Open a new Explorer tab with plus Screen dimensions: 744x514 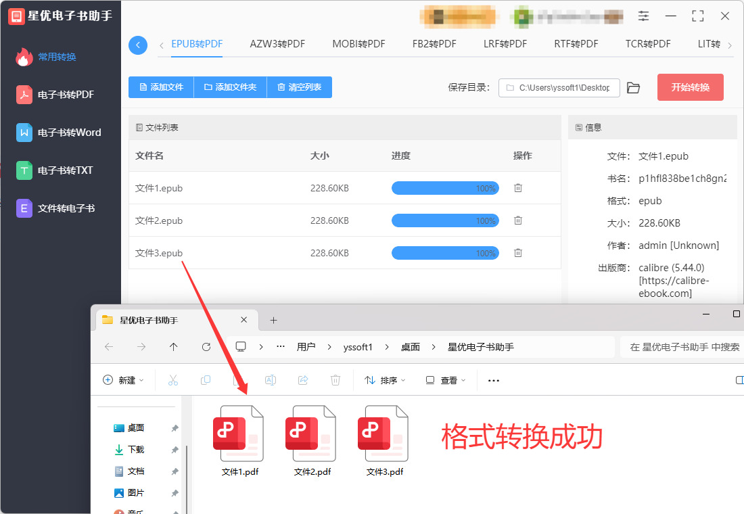(x=273, y=321)
